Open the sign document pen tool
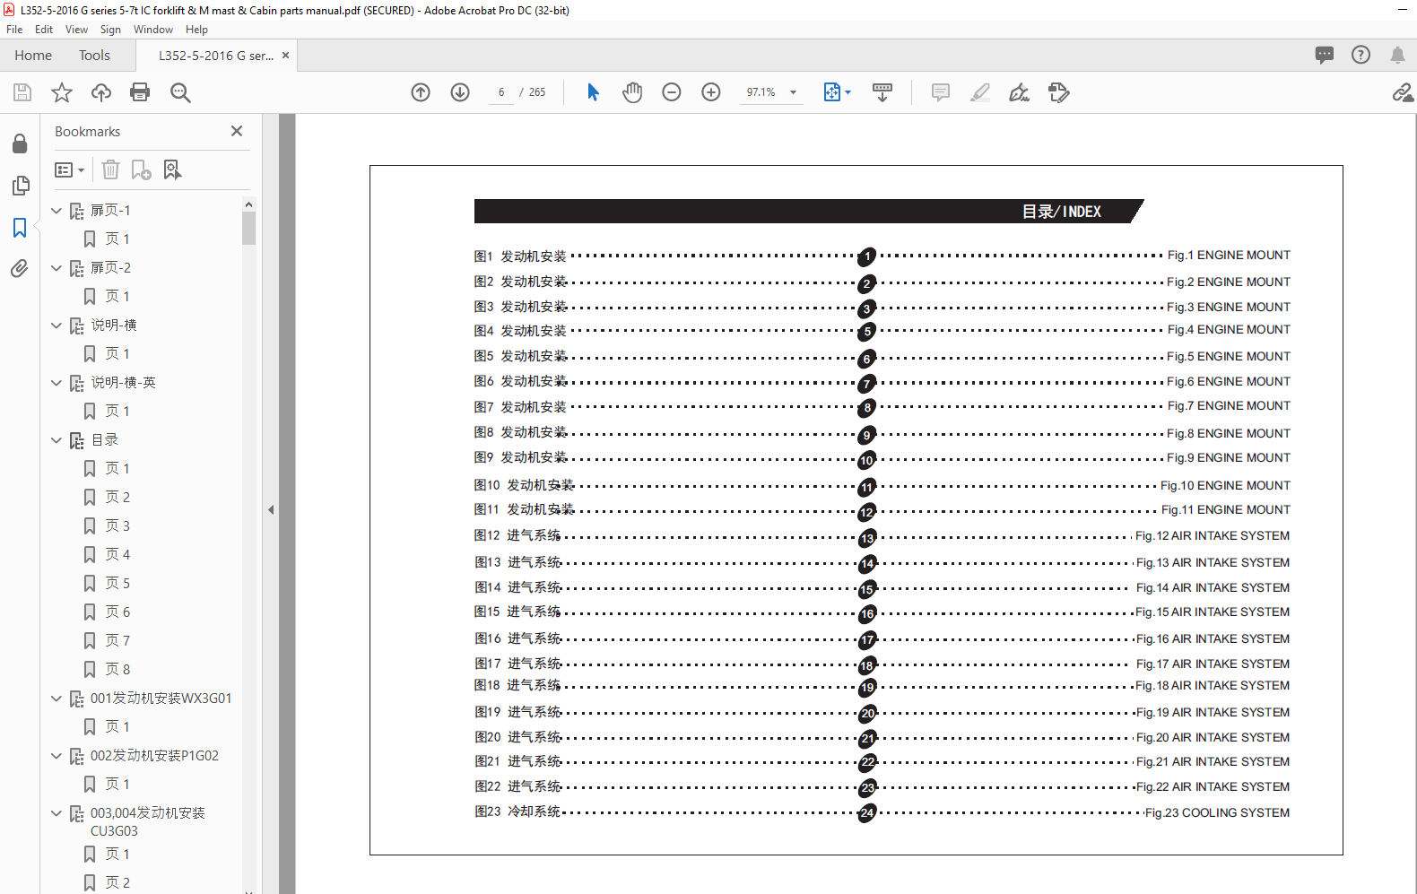 tap(1020, 92)
